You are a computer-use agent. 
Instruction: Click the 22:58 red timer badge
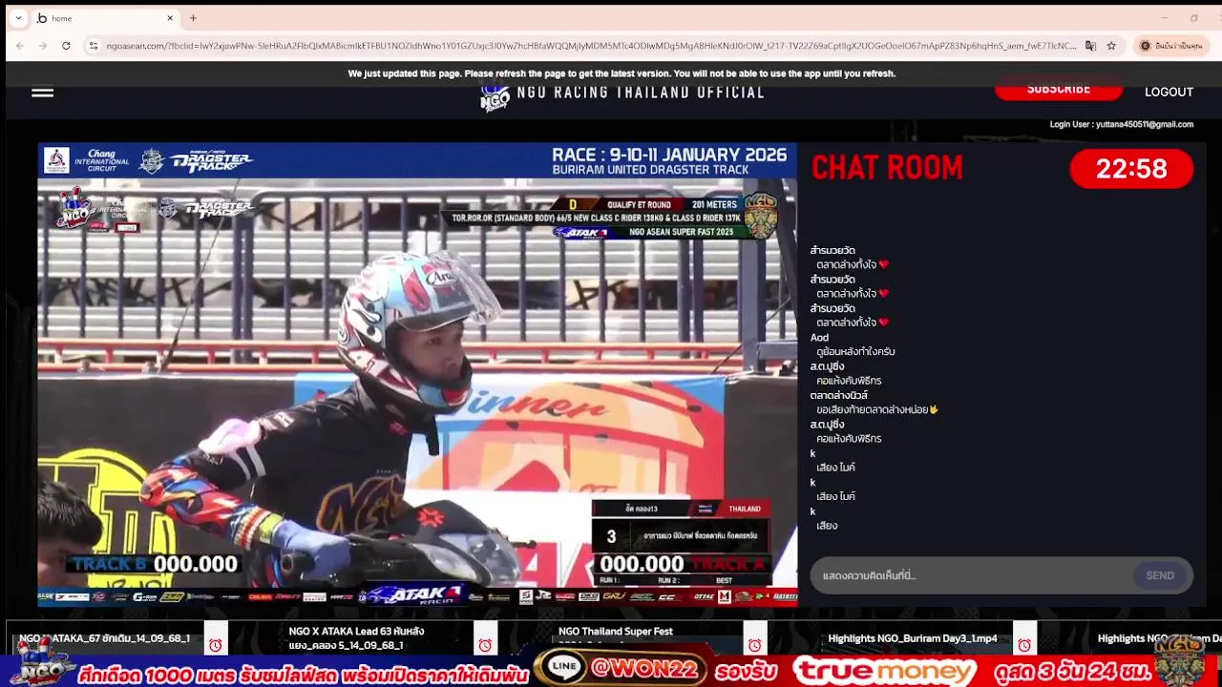coord(1131,169)
